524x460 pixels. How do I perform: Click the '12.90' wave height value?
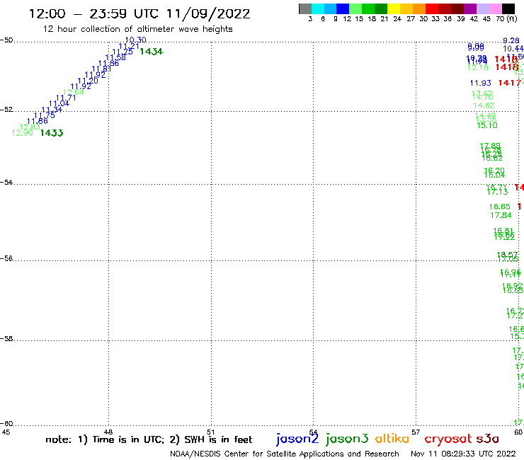click(x=22, y=133)
